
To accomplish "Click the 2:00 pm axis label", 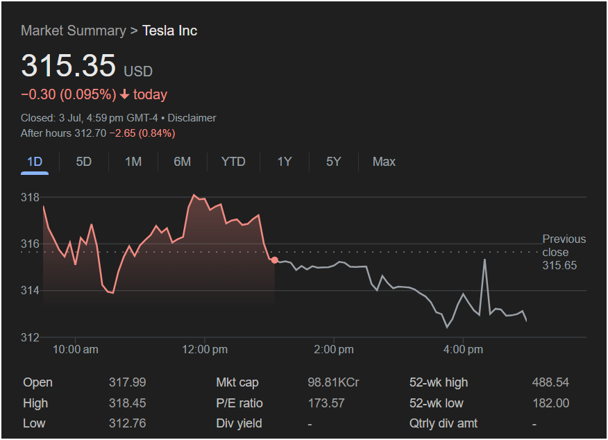I will [x=334, y=350].
